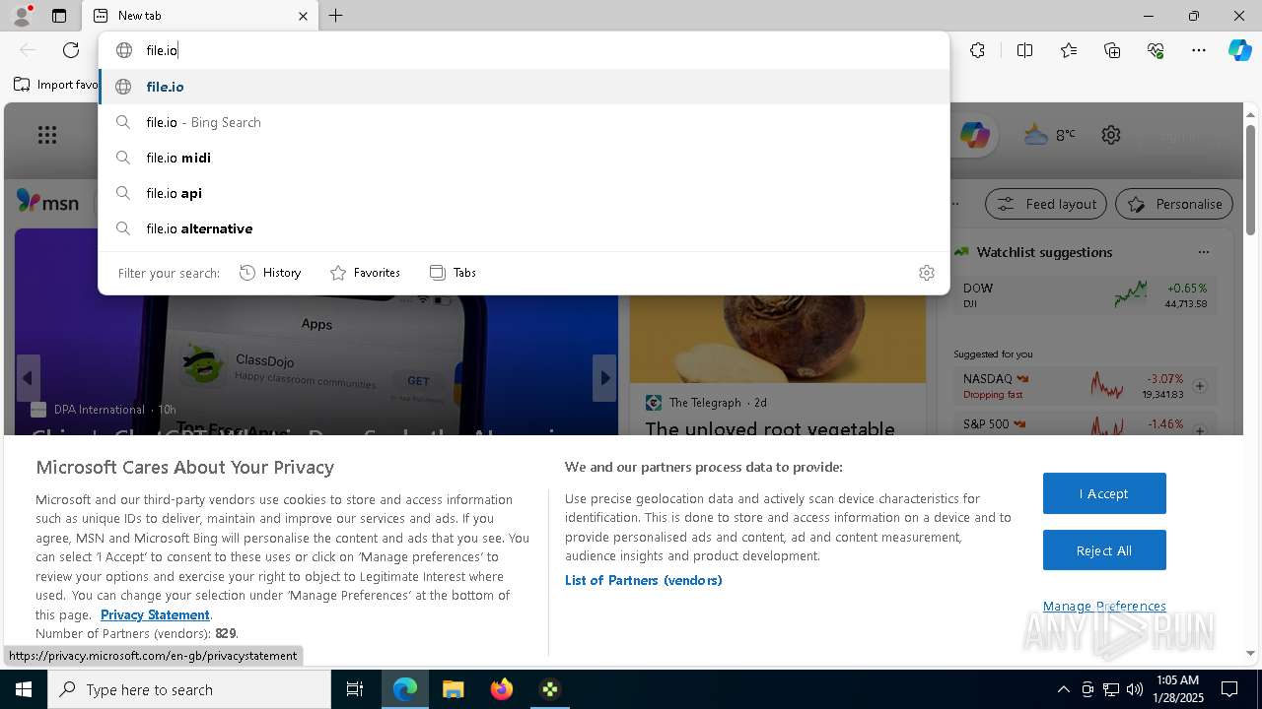Image resolution: width=1262 pixels, height=709 pixels.
Task: Open List of Partners (vendors) link
Action: (644, 580)
